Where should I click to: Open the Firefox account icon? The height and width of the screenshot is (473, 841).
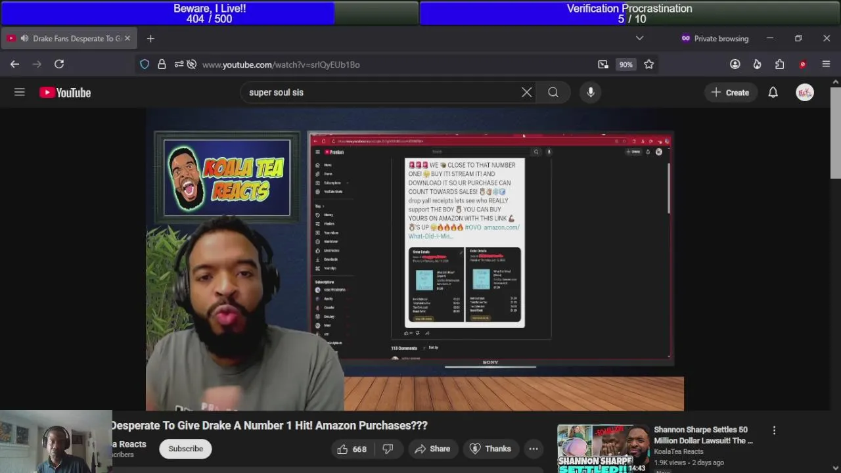pos(735,64)
